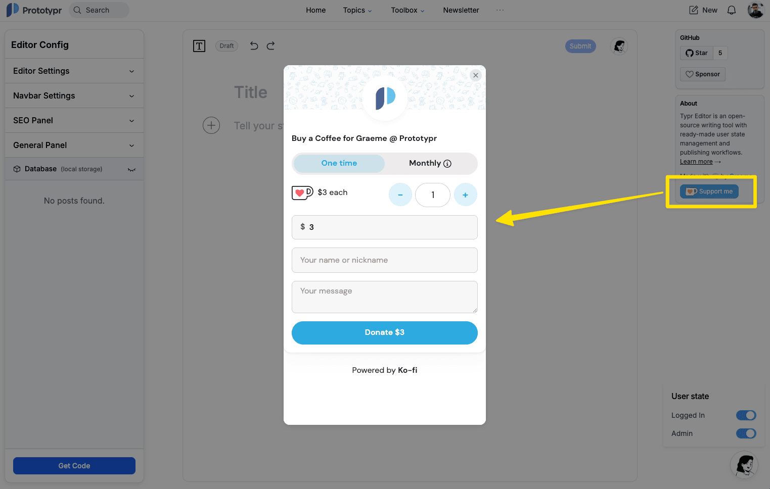
Task: Open the Topics dropdown menu
Action: (357, 10)
